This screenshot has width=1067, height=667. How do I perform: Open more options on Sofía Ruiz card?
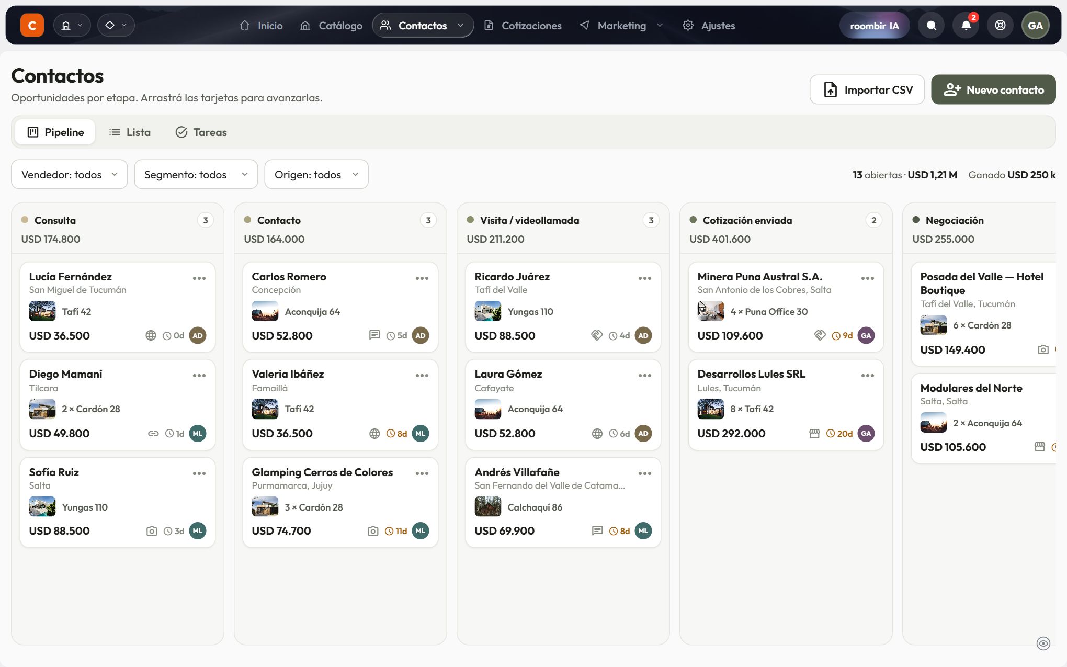coord(199,473)
